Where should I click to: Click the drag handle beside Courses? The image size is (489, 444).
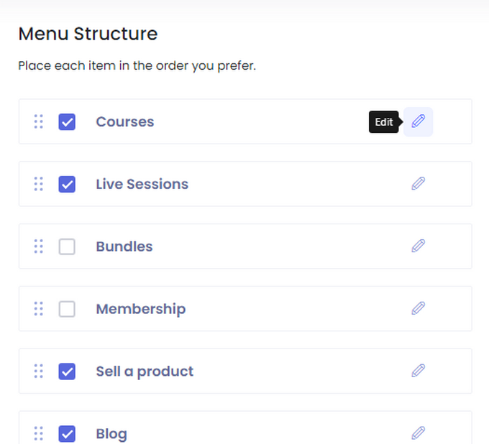[x=39, y=121]
